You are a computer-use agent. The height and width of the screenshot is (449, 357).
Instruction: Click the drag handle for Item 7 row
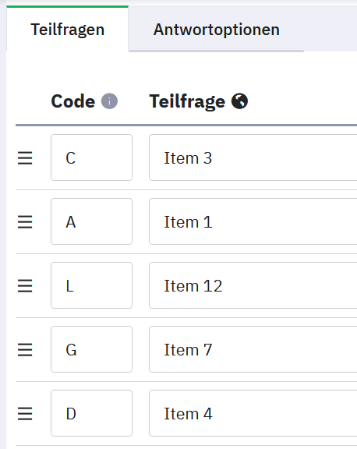(x=25, y=350)
